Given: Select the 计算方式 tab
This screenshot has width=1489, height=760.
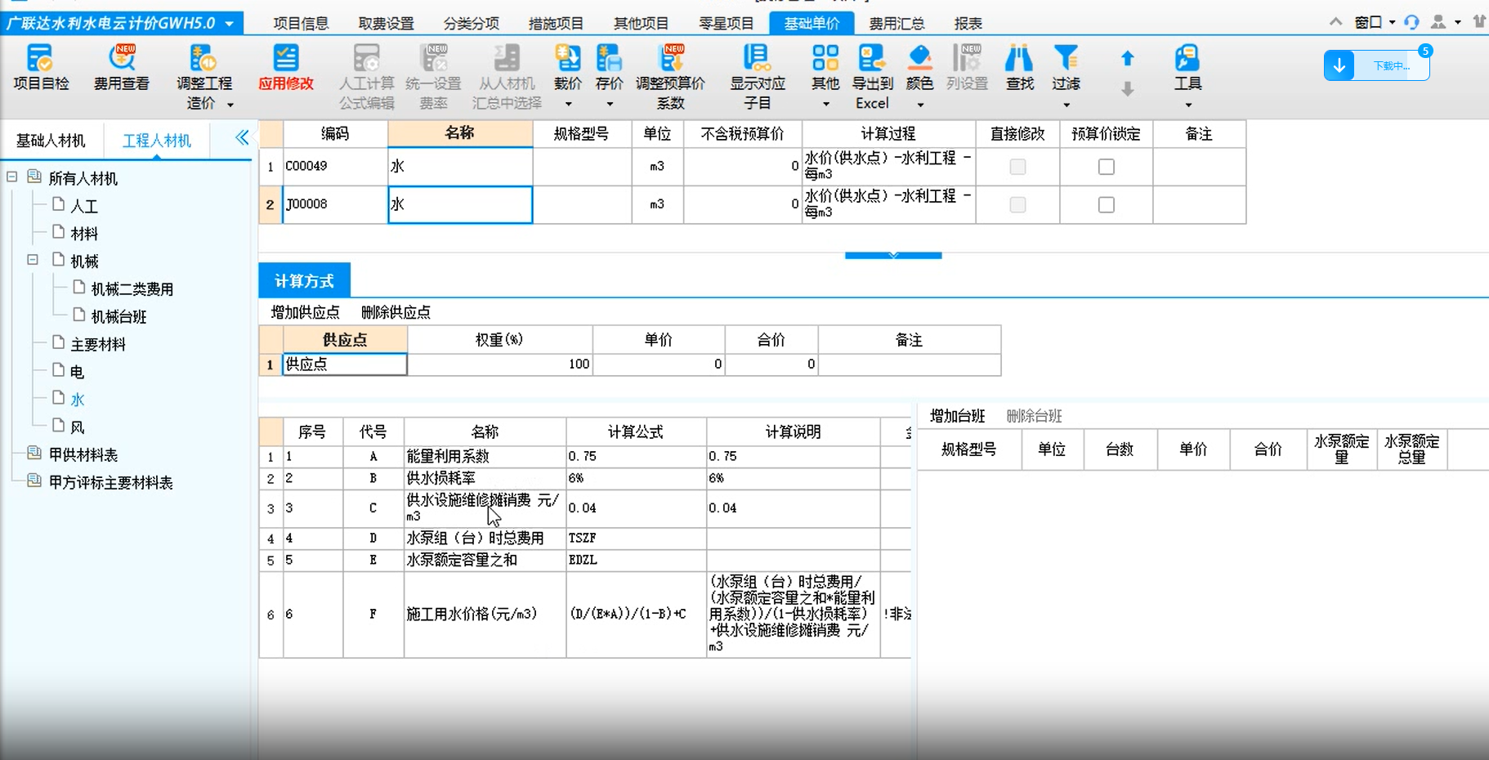Looking at the screenshot, I should pos(304,280).
